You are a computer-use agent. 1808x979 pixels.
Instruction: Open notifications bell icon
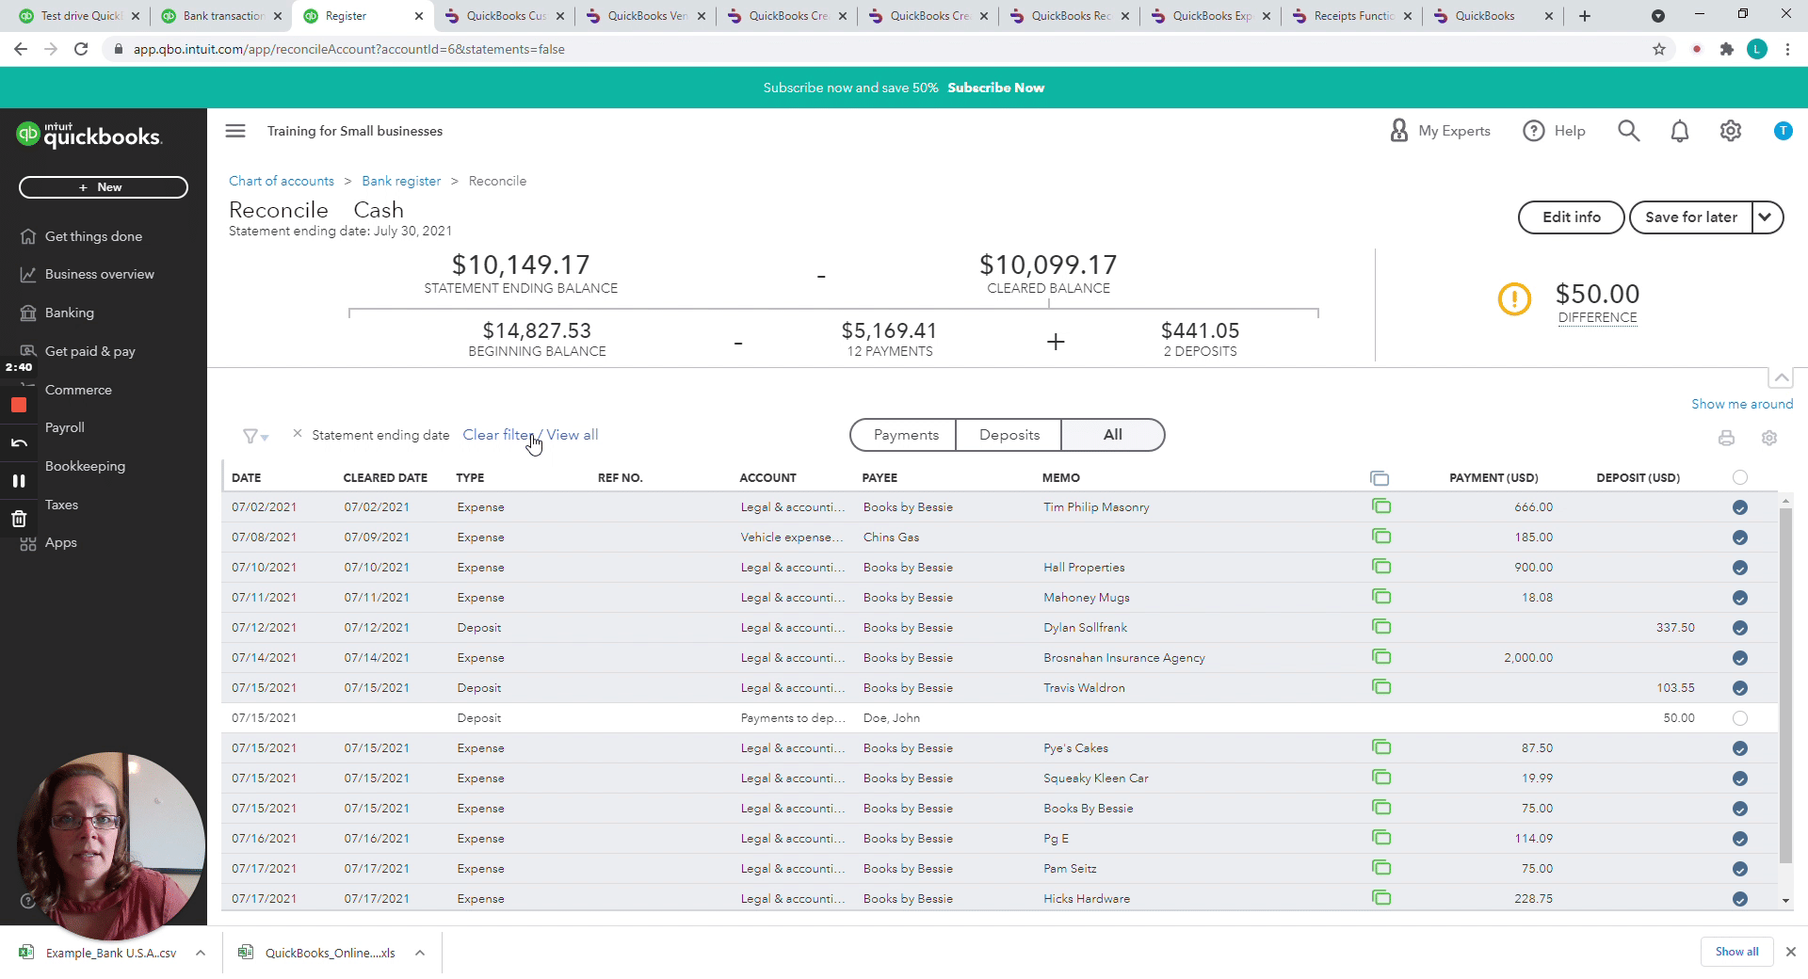click(x=1679, y=131)
